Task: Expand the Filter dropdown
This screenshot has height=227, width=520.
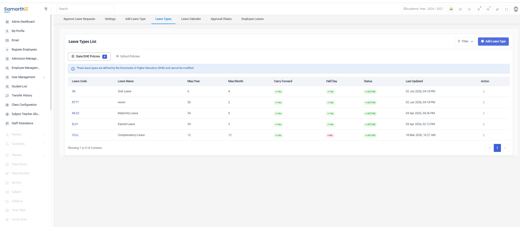Action: 465,42
